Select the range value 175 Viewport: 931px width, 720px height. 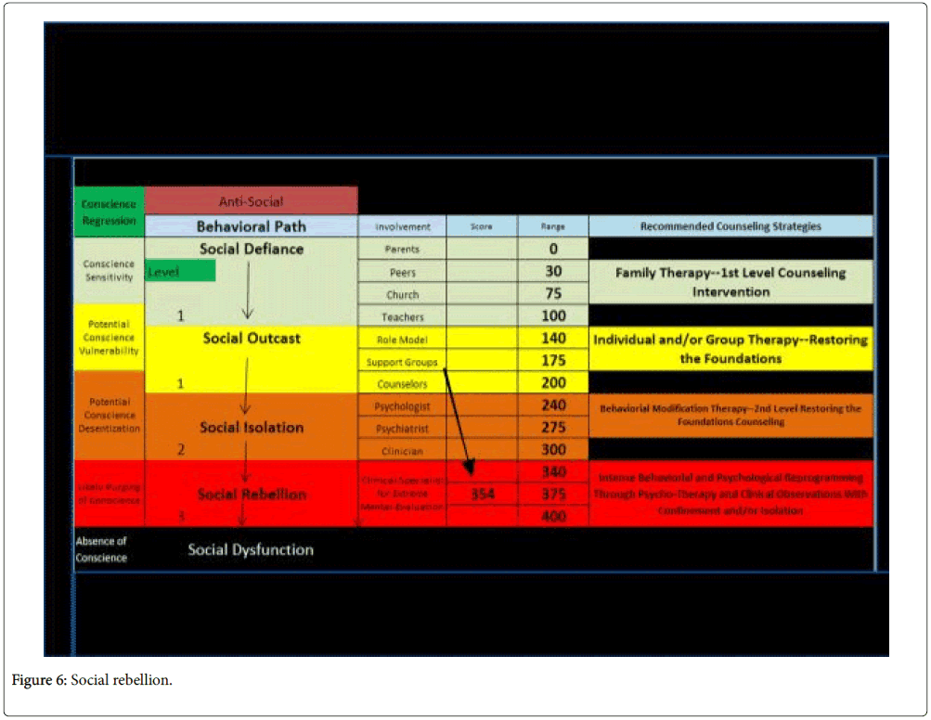(x=553, y=361)
